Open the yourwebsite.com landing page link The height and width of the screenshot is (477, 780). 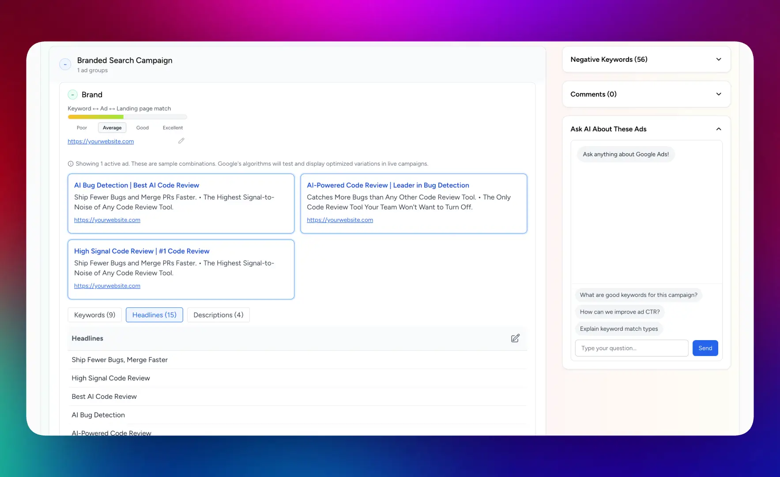point(101,141)
